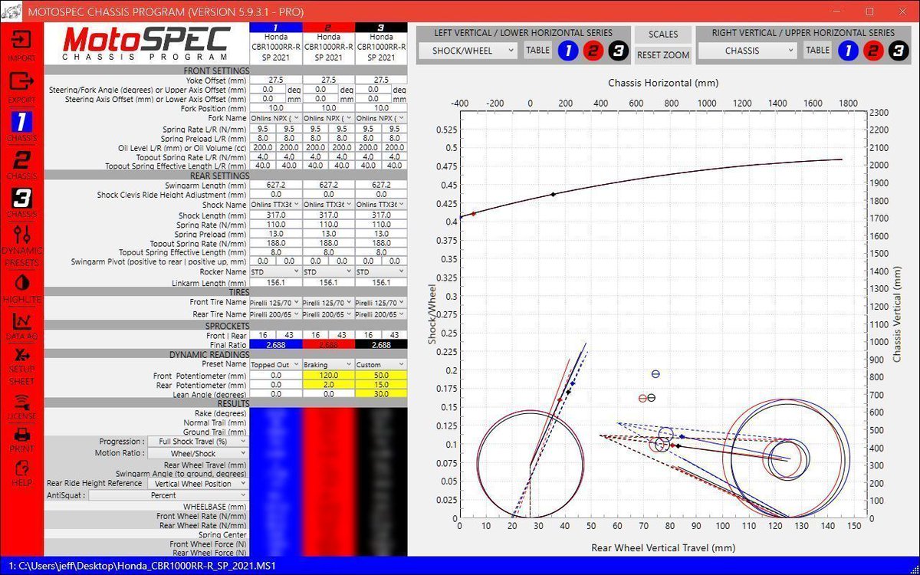Click column 3 rear sprocket 43 field

394,335
